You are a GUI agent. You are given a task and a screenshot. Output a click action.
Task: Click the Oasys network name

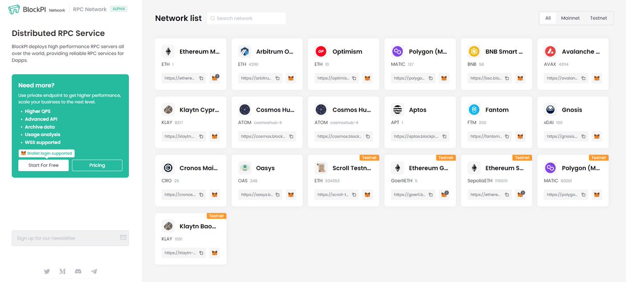click(266, 168)
